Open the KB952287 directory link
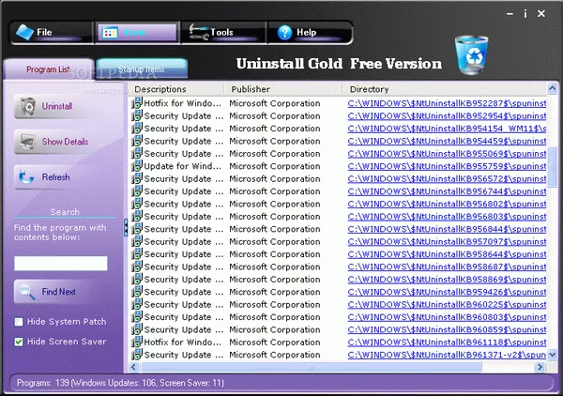The height and width of the screenshot is (396, 563). 447,103
